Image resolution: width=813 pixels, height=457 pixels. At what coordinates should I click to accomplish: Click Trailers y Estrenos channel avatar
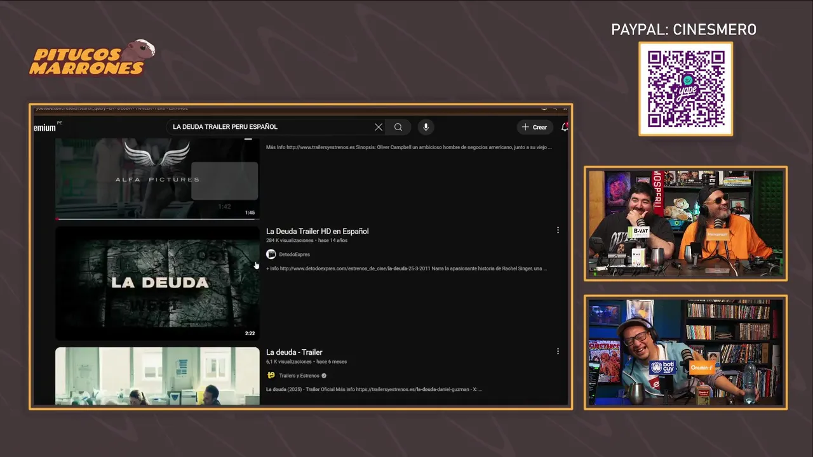pyautogui.click(x=271, y=375)
